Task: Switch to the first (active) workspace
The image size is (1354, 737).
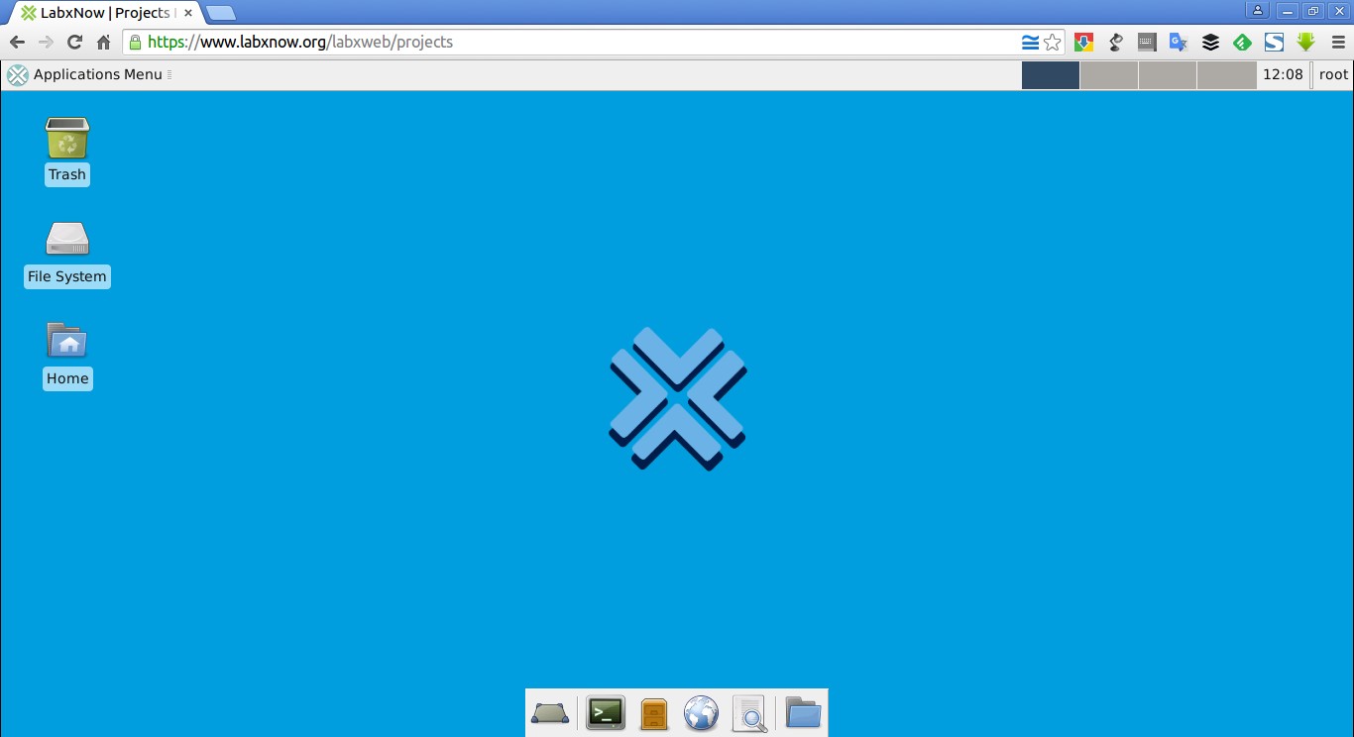Action: point(1051,75)
